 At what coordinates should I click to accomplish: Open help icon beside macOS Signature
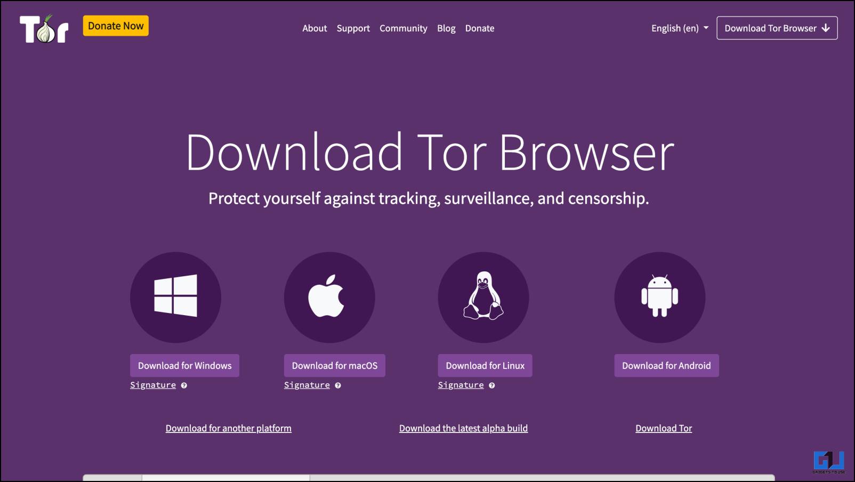(338, 385)
